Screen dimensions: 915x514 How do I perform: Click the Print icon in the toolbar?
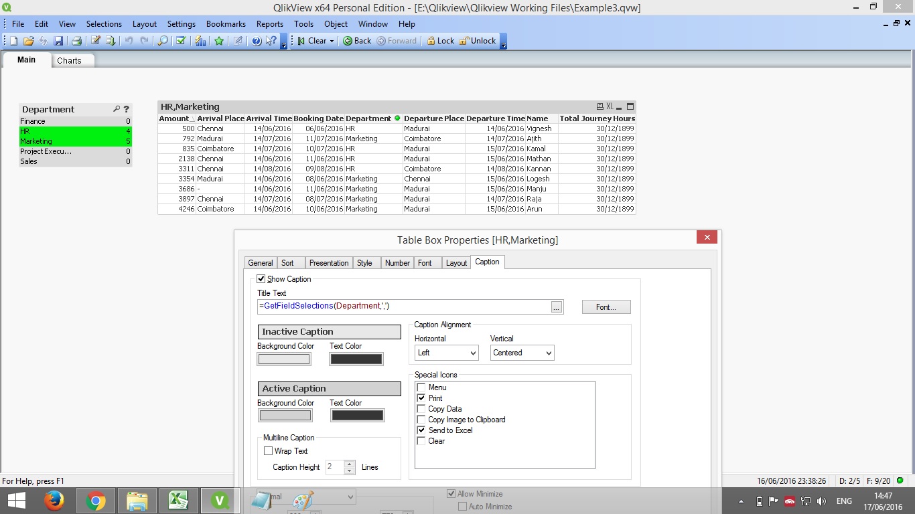click(76, 41)
